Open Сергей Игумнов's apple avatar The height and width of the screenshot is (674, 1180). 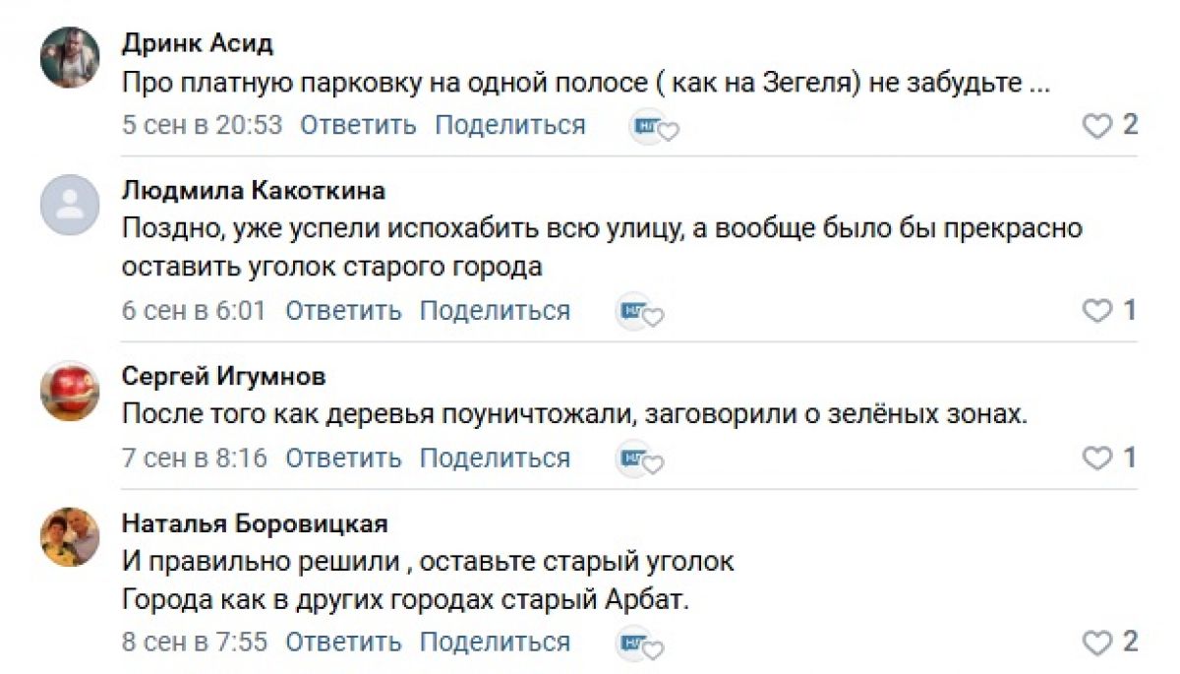70,390
